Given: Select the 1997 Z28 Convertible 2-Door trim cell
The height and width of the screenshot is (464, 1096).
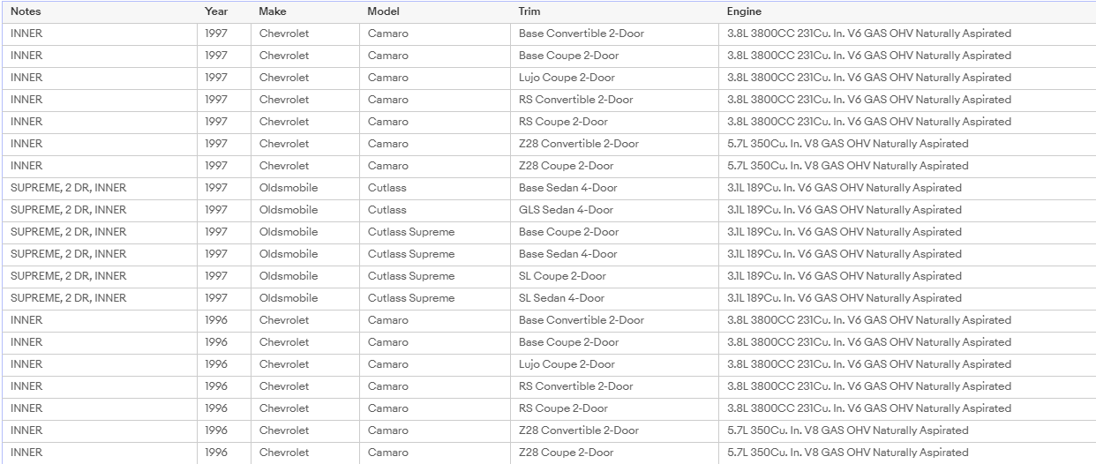Looking at the screenshot, I should [614, 144].
